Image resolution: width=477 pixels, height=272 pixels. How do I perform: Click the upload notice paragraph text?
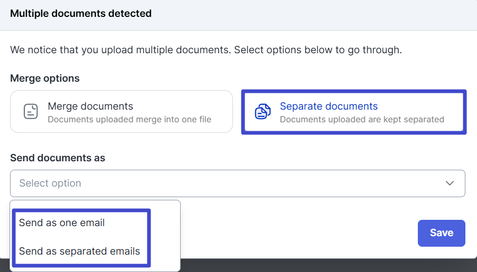point(206,51)
